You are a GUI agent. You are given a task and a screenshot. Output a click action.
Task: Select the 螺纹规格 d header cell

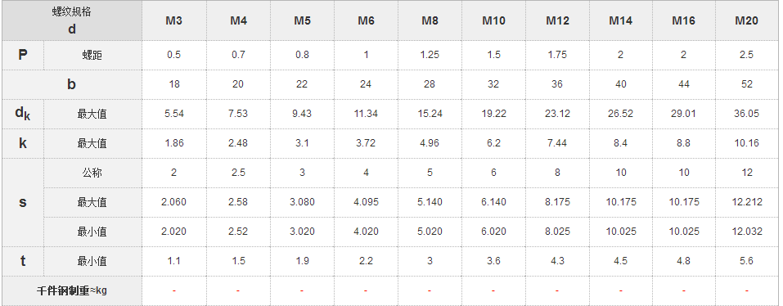tap(72, 20)
